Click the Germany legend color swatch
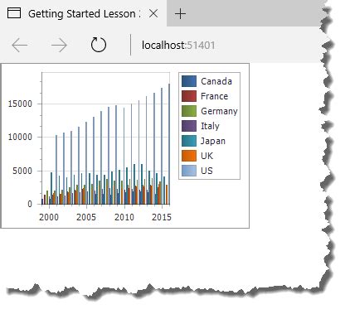The width and height of the screenshot is (345, 309). coord(189,111)
